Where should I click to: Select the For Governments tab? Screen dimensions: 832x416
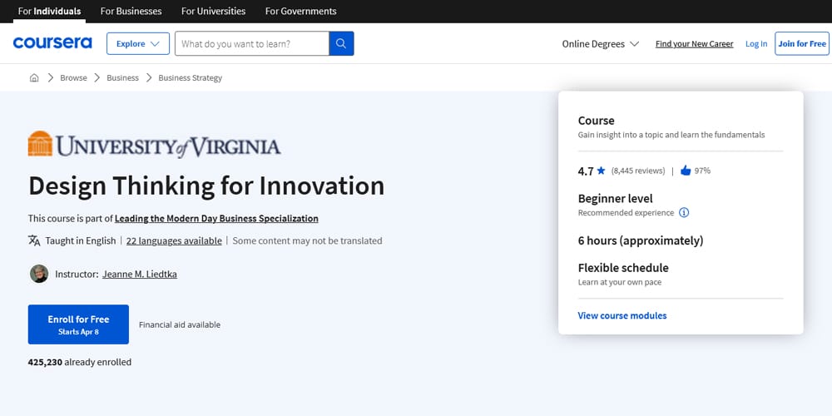coord(300,11)
